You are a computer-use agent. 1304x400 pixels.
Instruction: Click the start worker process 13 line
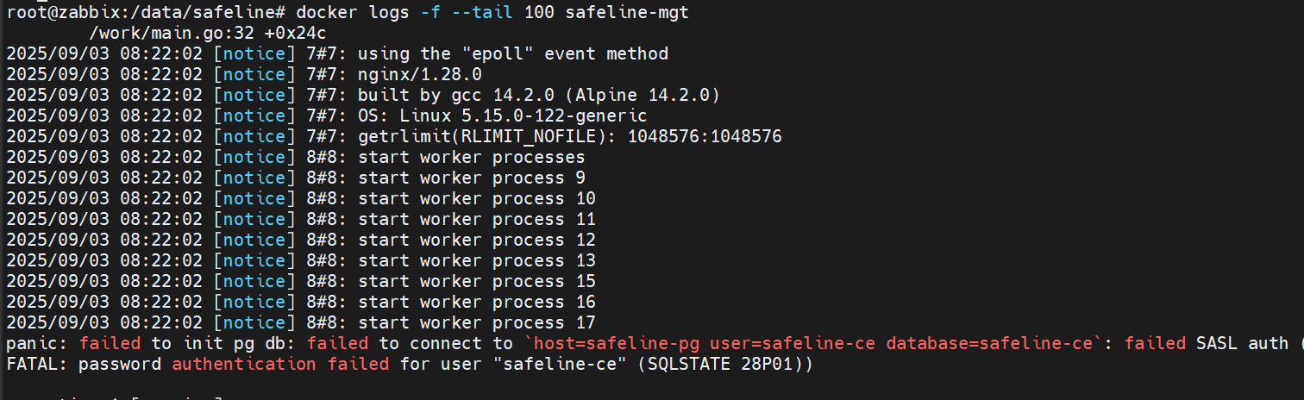click(x=477, y=260)
